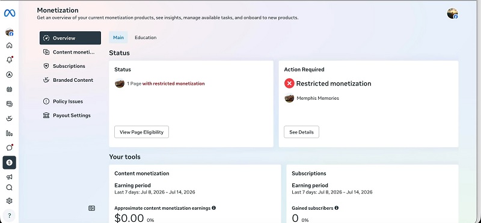Screen dimensions: 481x223
Task: Click View Page Eligibility button
Action: tap(141, 132)
